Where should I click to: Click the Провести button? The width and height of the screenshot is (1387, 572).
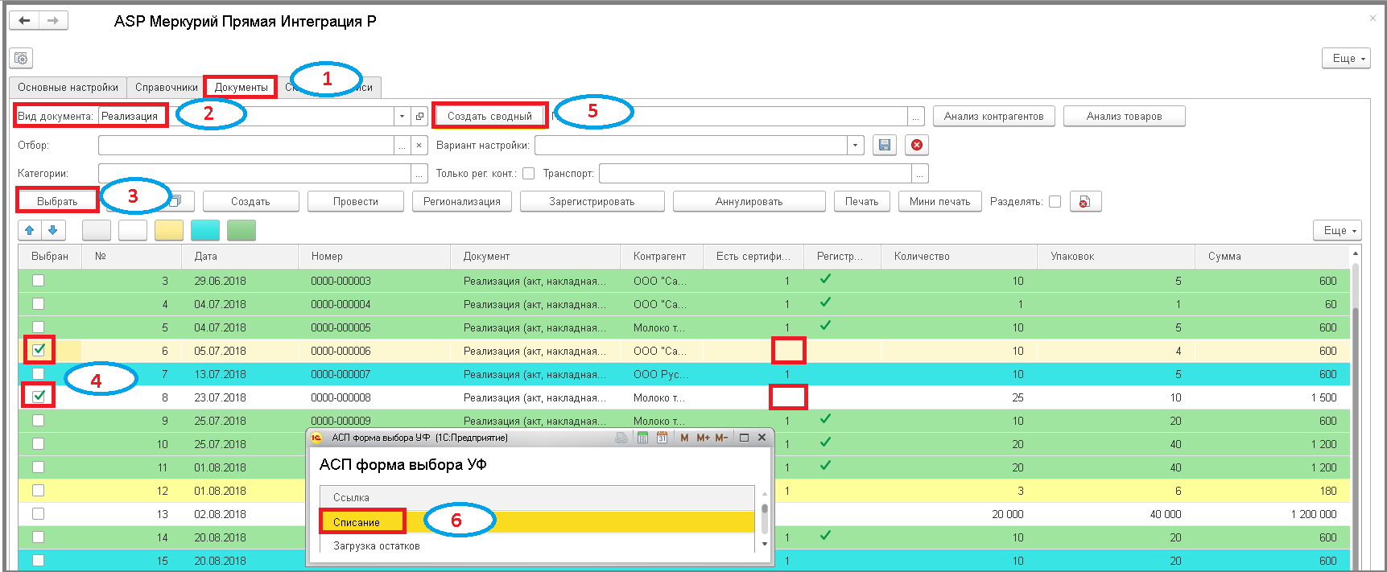coord(356,201)
